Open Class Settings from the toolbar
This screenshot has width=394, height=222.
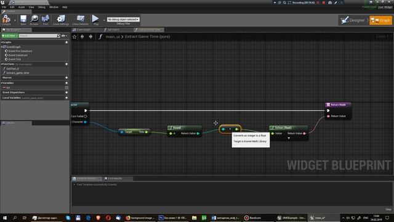pos(61,20)
